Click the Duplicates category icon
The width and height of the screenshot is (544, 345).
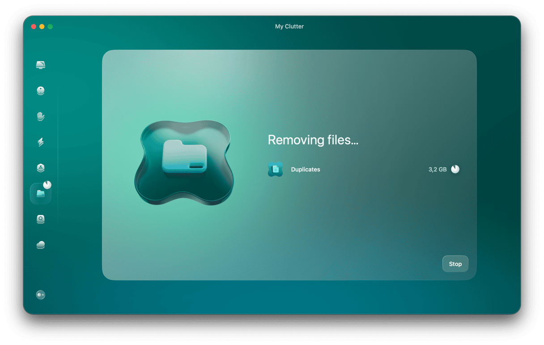275,169
